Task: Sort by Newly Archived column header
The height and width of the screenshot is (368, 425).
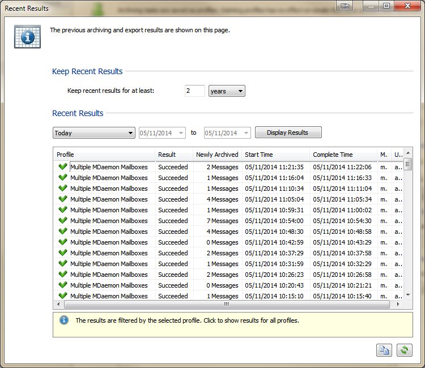Action: 217,155
